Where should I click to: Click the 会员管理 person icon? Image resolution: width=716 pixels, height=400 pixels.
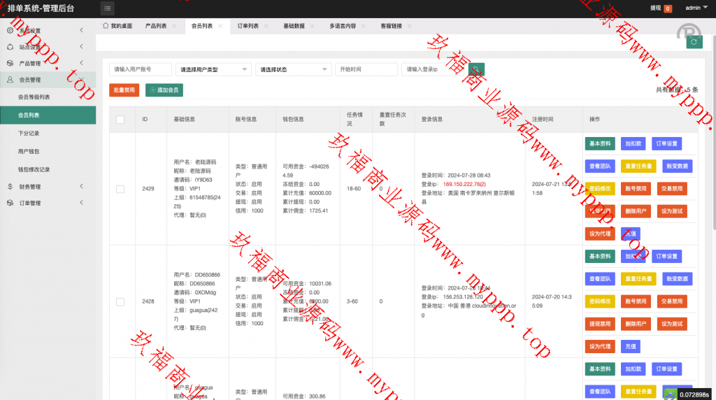pos(10,80)
